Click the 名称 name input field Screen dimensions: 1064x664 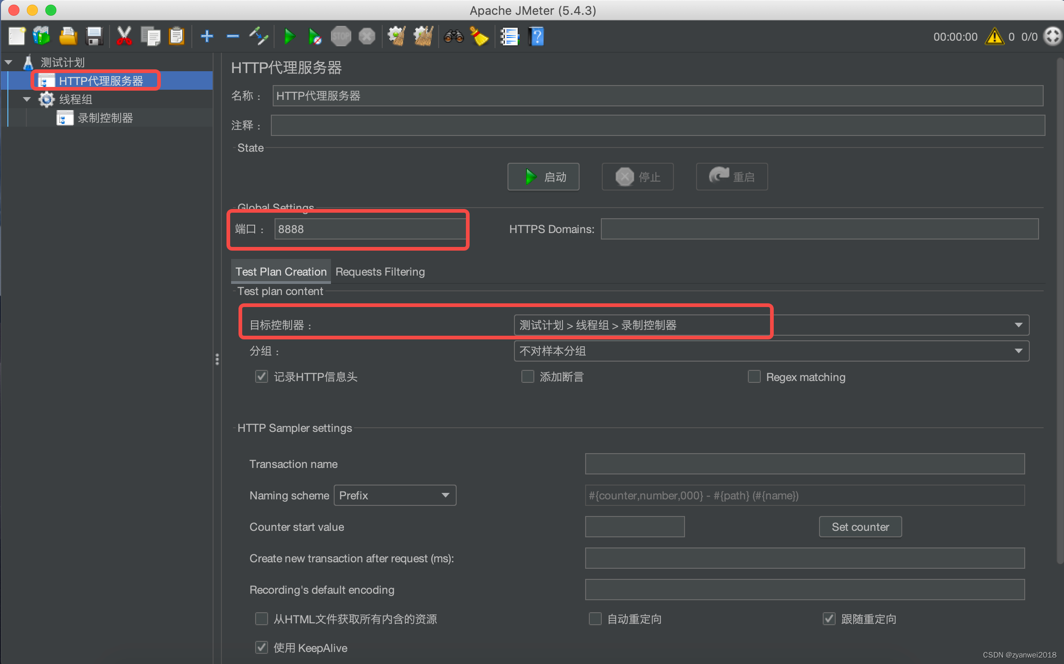tap(658, 96)
